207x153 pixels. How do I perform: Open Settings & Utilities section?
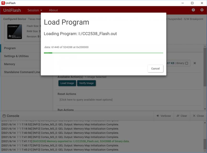click(16, 56)
